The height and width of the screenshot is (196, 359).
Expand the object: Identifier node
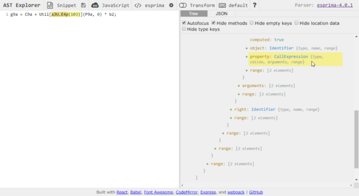coord(247,48)
